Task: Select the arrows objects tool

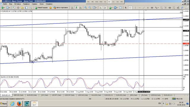Action: [156, 8]
